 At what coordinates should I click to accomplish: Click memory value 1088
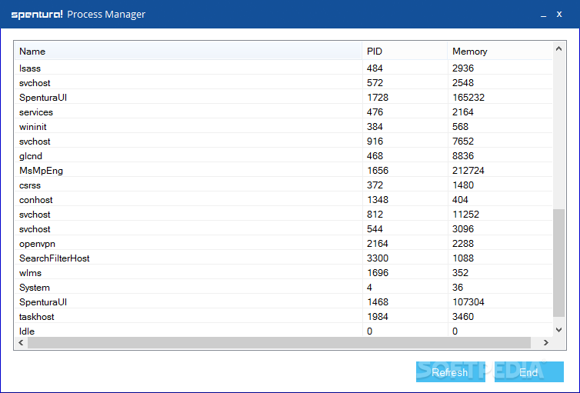point(463,258)
